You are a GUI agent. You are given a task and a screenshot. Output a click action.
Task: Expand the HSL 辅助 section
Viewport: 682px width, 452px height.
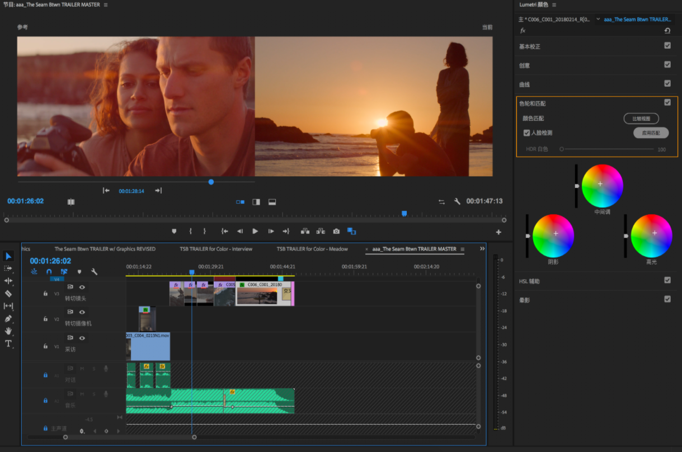coord(529,281)
